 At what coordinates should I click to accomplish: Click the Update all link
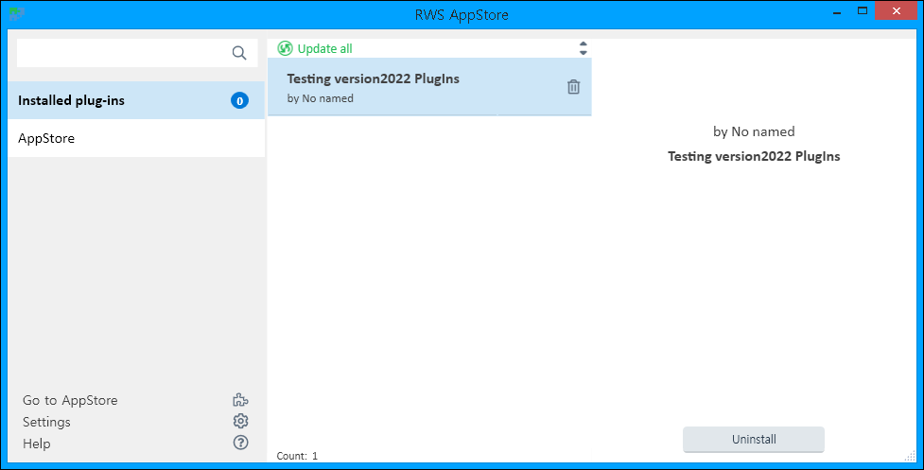324,48
